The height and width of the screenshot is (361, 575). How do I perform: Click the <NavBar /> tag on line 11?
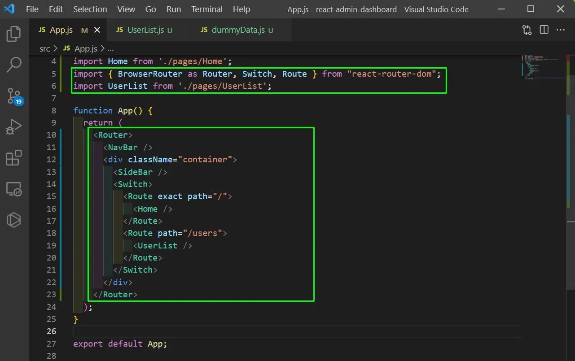click(127, 148)
